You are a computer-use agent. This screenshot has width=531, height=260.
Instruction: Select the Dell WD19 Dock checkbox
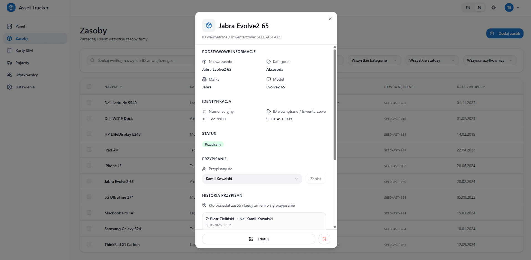(89, 118)
